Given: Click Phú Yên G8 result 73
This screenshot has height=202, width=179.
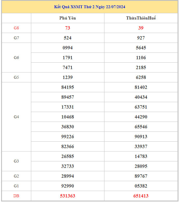Looking at the screenshot, I should 68,28.
